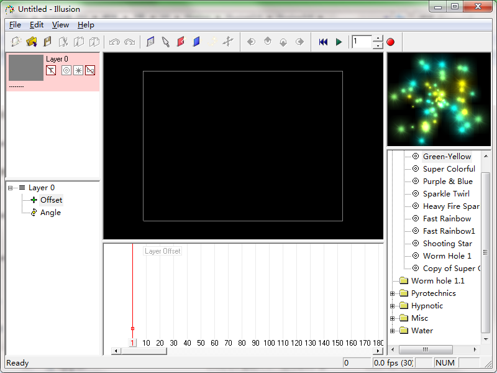Screen dimensions: 497x373
Task: Select Angle property under Layer 0
Action: (x=50, y=213)
